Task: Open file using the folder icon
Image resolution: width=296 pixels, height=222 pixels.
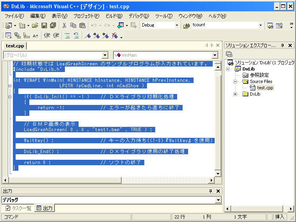Action: point(35,25)
